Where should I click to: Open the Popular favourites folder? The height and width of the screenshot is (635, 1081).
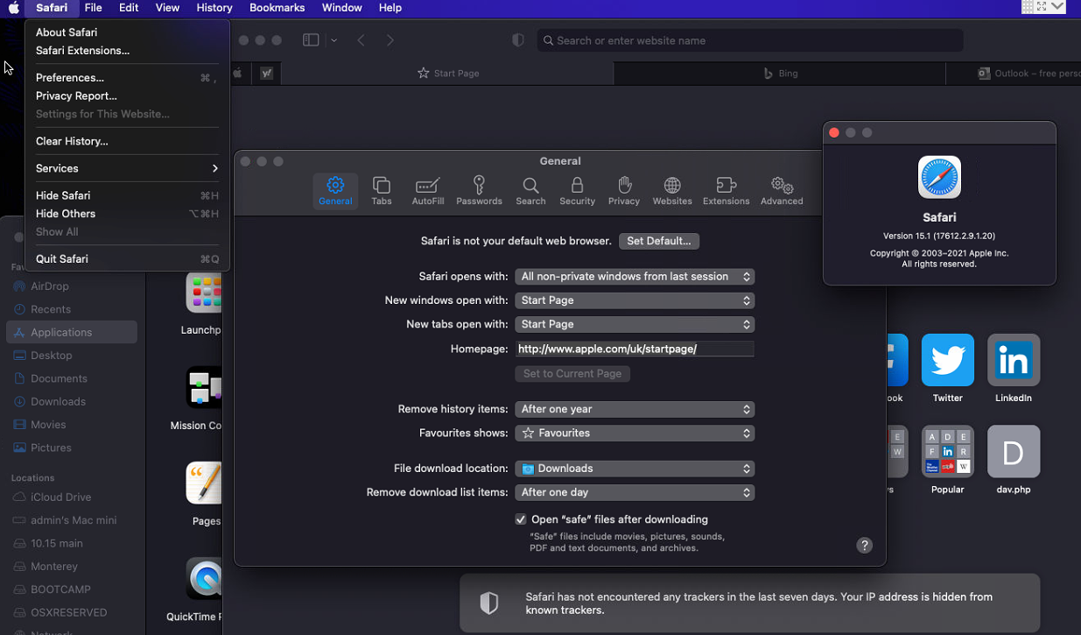[948, 452]
